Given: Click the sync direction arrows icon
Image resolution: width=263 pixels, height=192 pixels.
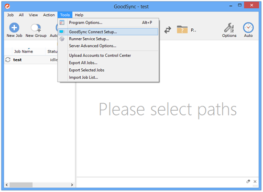Looking at the screenshot, I should pos(168,30).
